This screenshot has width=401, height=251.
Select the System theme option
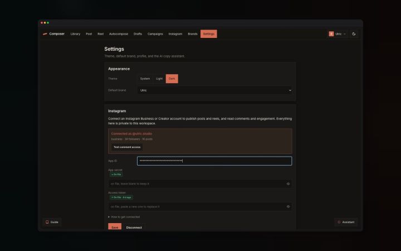pyautogui.click(x=145, y=79)
